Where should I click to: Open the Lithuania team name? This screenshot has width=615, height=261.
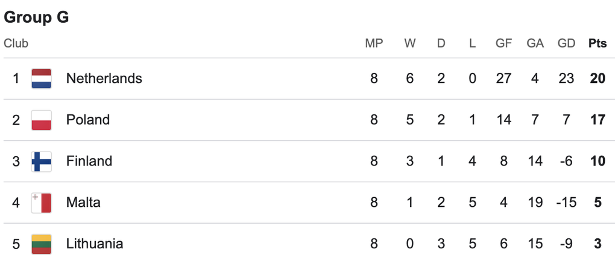(95, 244)
